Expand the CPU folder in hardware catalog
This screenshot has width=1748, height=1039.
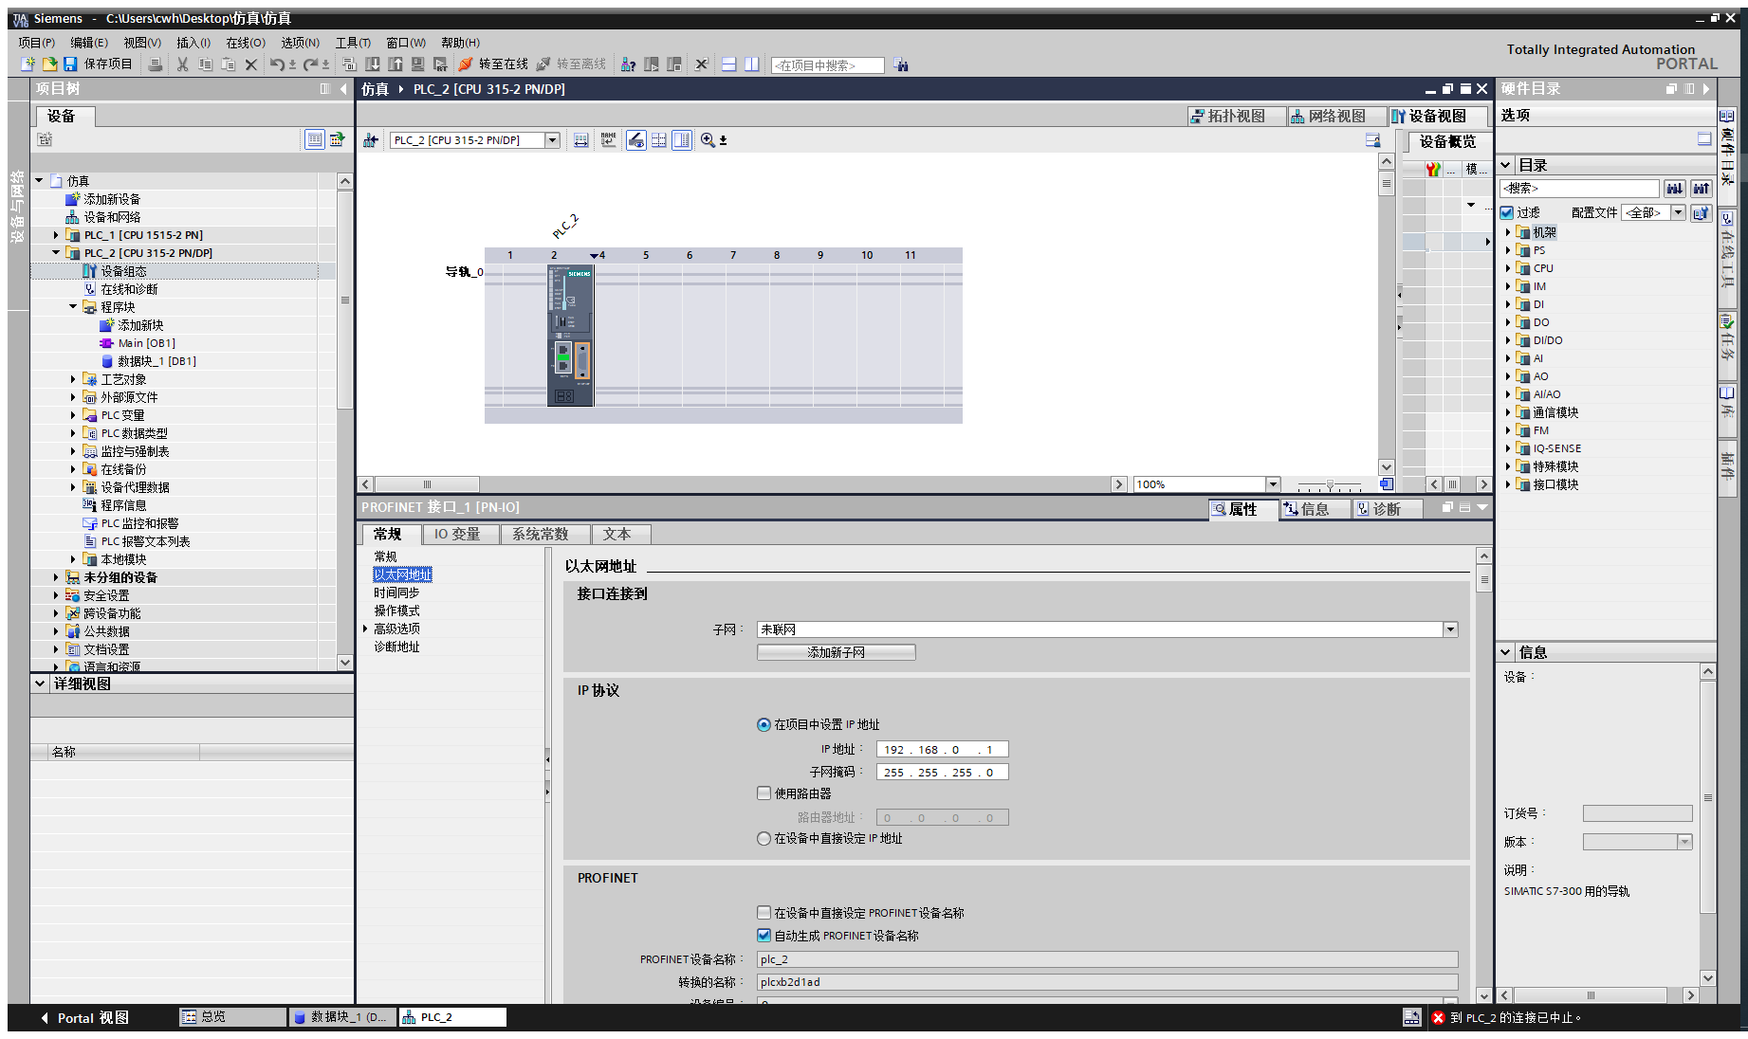(1508, 268)
